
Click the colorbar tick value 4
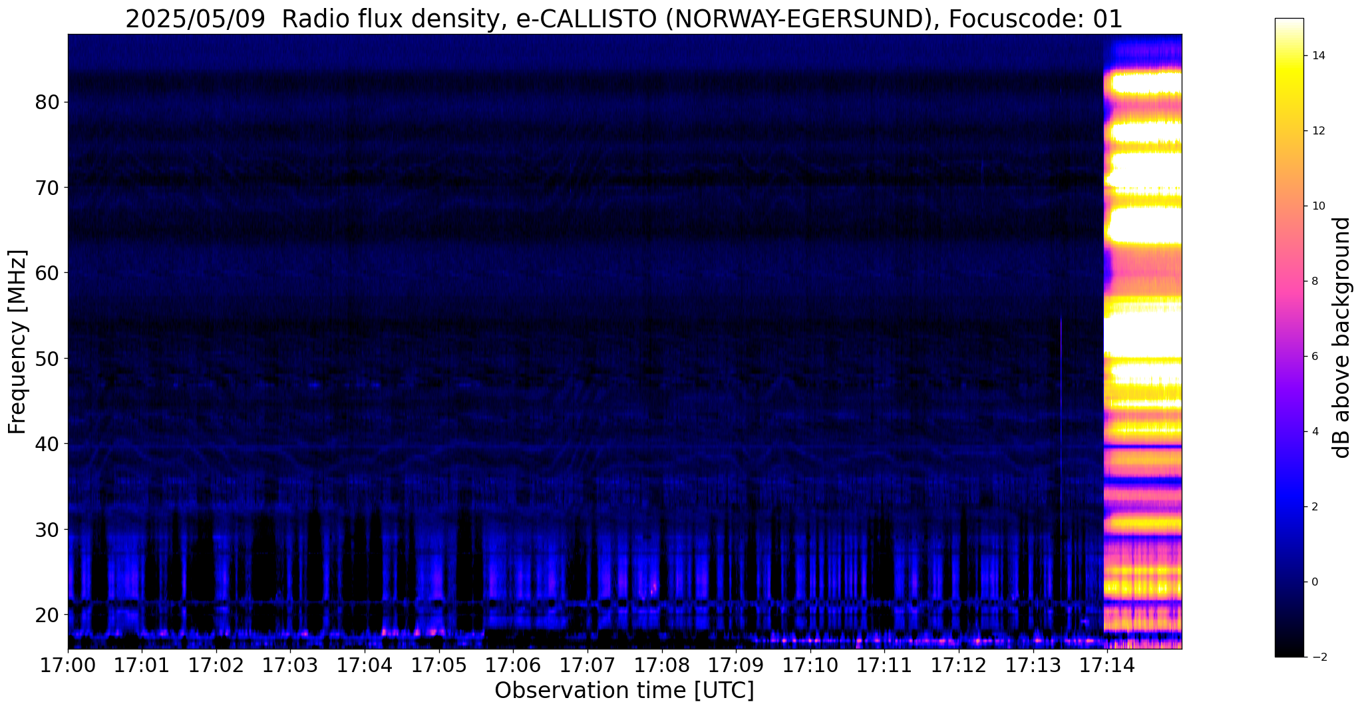point(1313,432)
